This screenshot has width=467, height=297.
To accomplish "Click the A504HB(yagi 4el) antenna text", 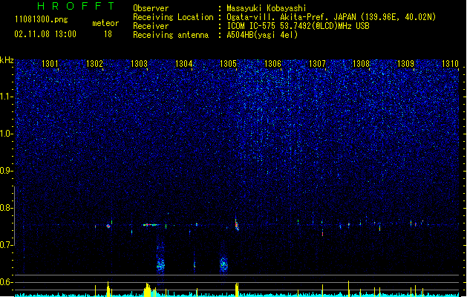I will coord(262,35).
